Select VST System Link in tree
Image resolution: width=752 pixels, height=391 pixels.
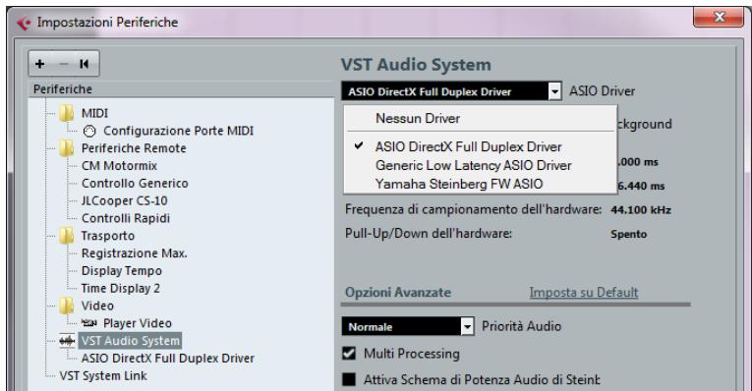103,375
